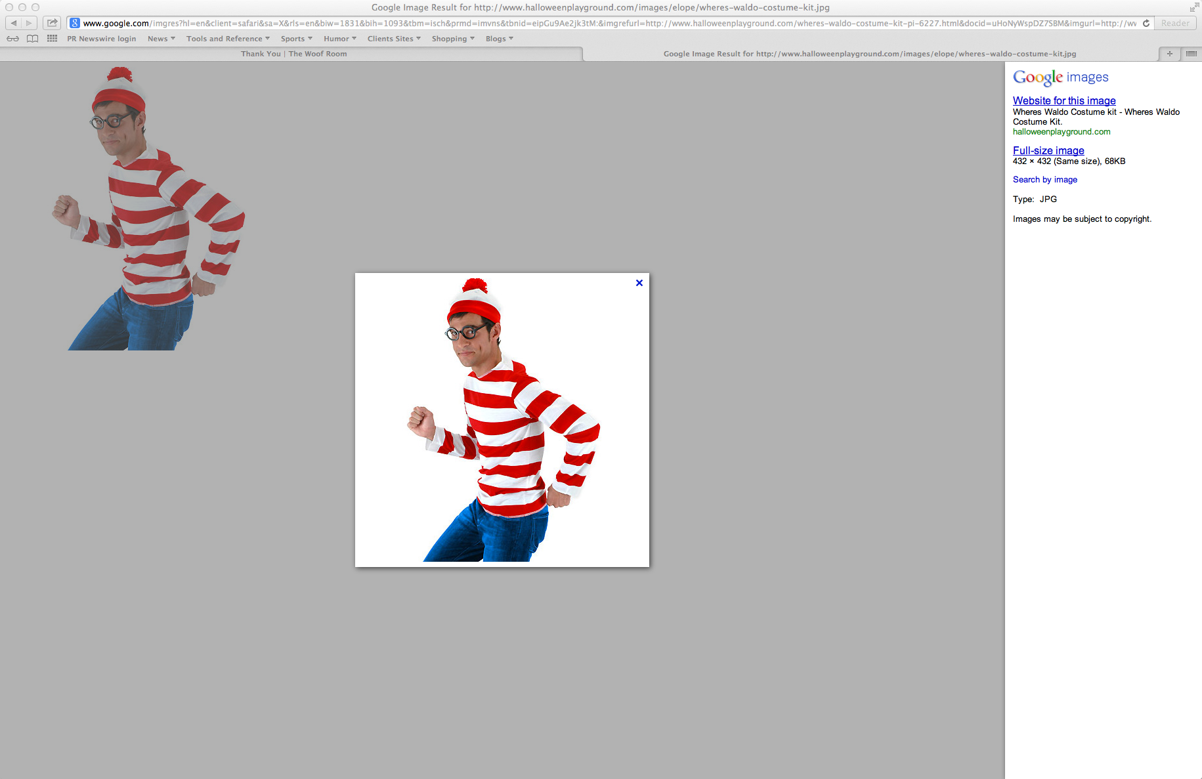The image size is (1202, 779).
Task: Open Reading List glasses icon
Action: pyautogui.click(x=12, y=39)
